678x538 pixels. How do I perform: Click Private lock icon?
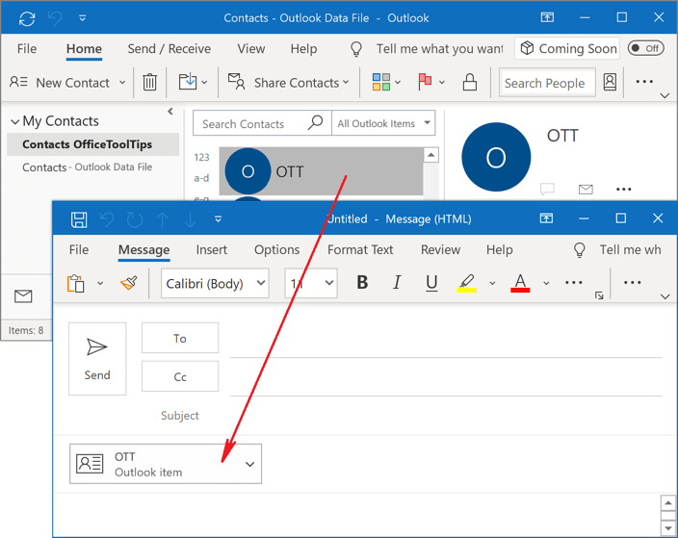470,82
